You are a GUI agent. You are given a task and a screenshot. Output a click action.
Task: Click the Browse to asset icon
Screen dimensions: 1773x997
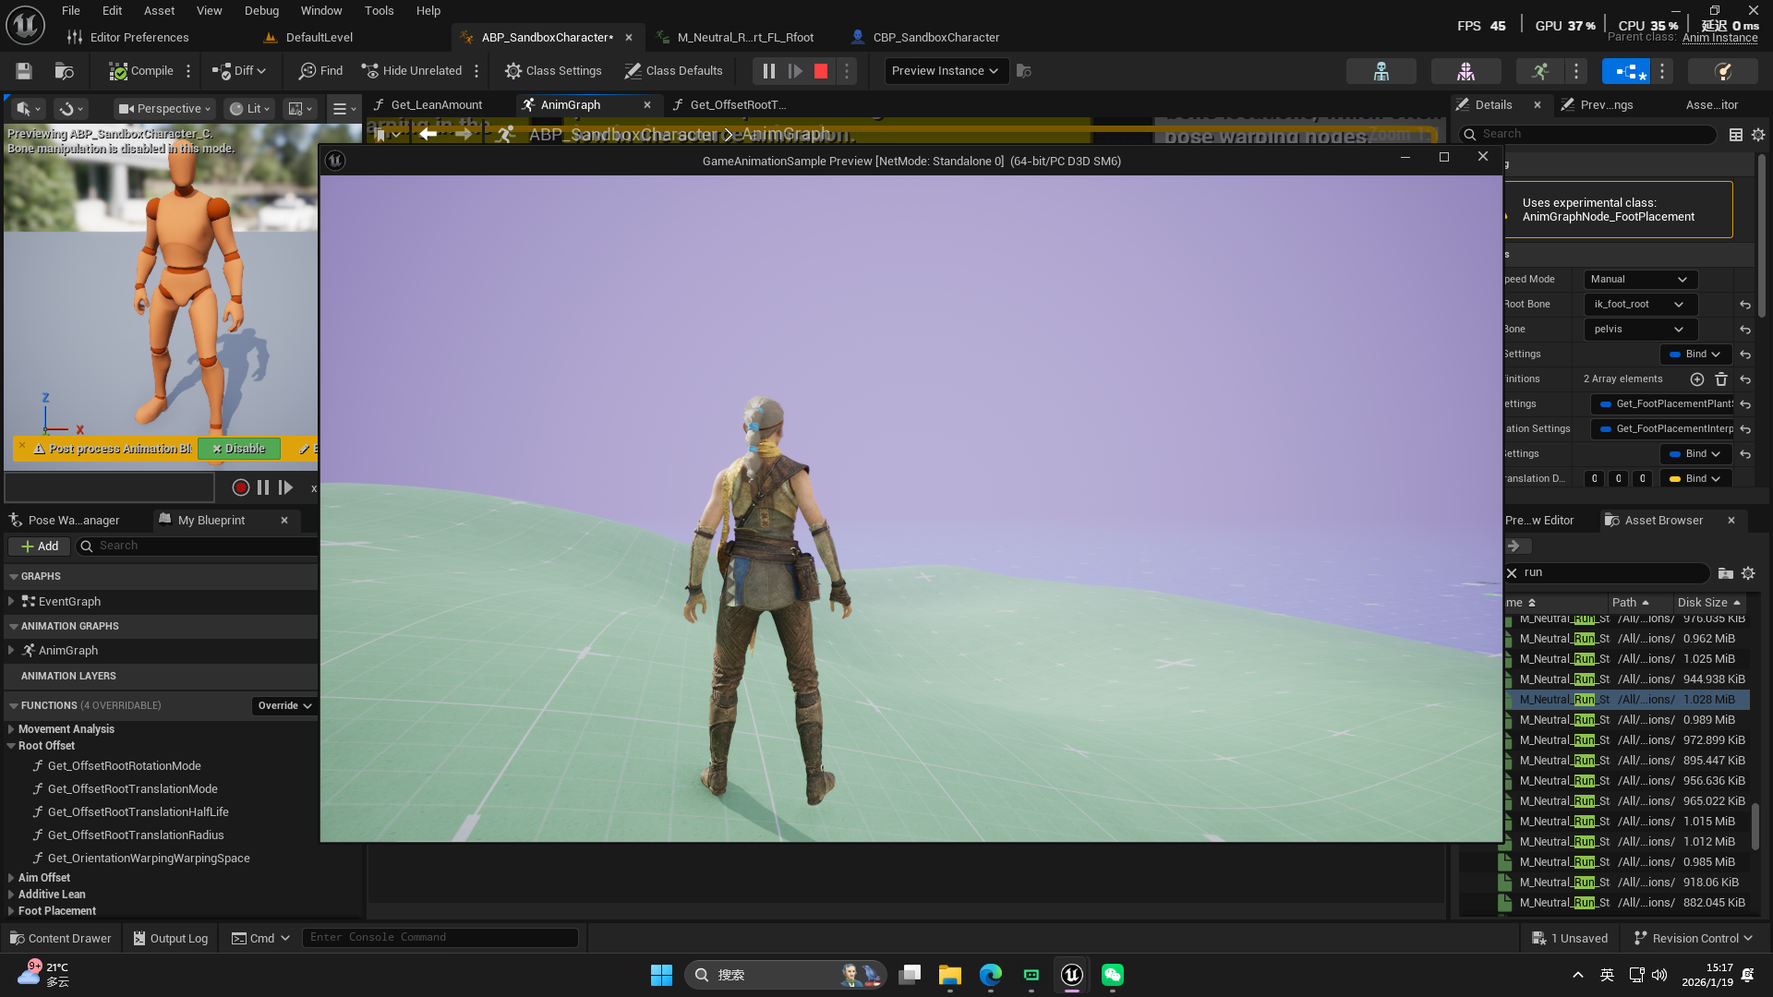point(64,71)
